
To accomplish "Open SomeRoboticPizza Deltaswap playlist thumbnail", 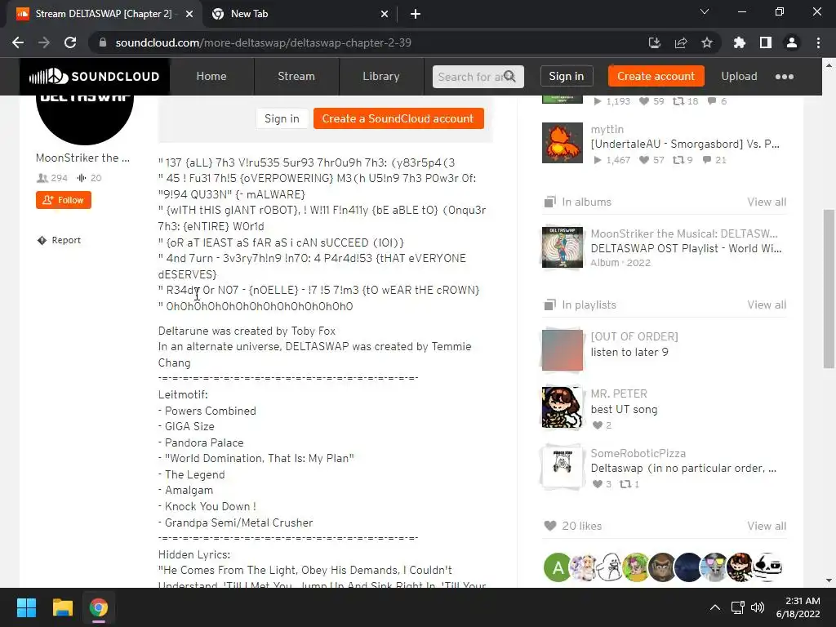I will (562, 467).
